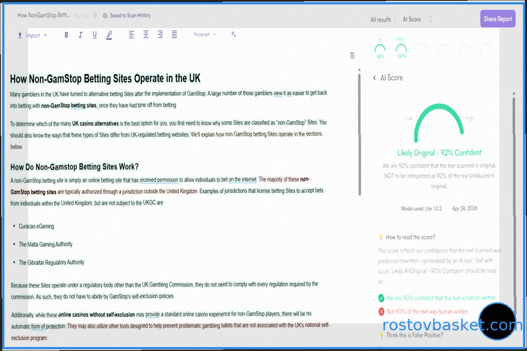Click the Curacao eGaming bullet
The width and height of the screenshot is (527, 351).
pyautogui.click(x=36, y=226)
